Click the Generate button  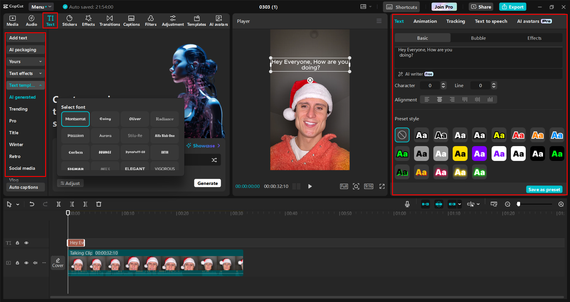(207, 183)
